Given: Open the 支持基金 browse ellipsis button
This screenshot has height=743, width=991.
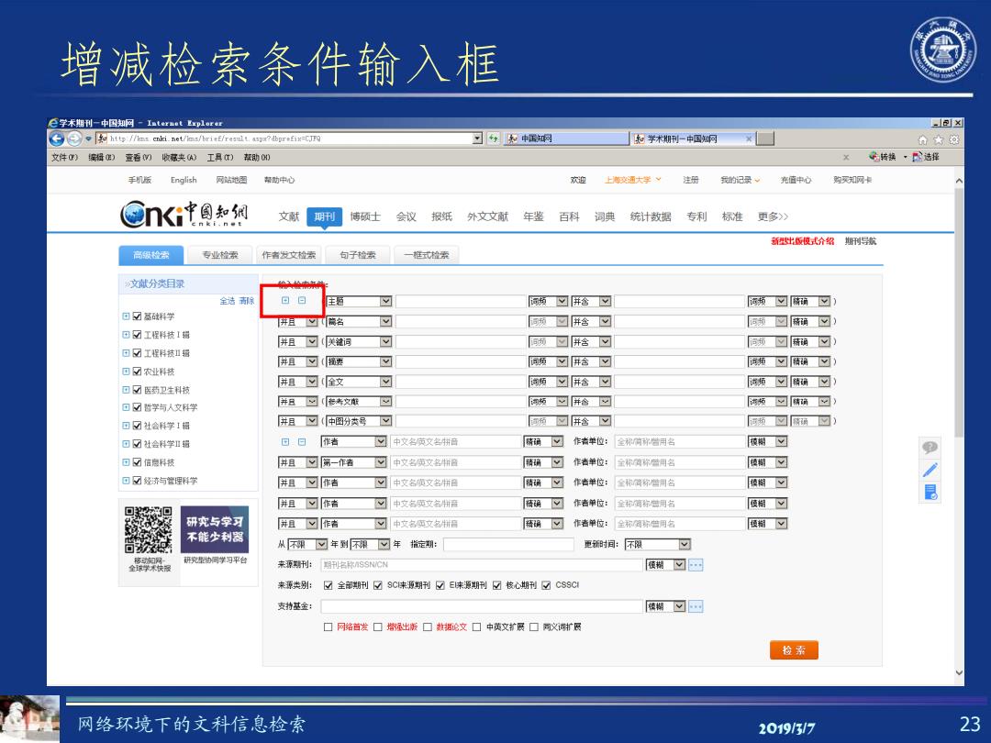Looking at the screenshot, I should (696, 606).
